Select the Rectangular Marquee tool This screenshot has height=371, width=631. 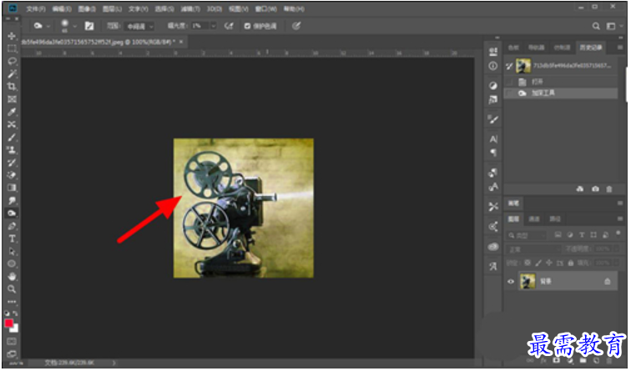click(12, 48)
